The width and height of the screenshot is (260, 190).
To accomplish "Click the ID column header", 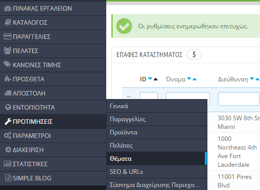I will (143, 79).
